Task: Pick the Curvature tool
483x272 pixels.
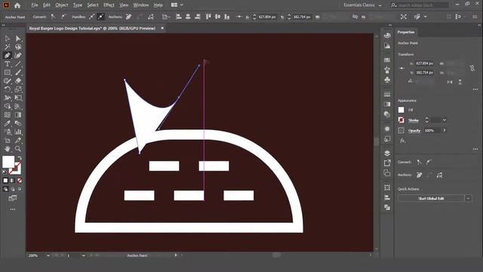Action: click(x=18, y=55)
